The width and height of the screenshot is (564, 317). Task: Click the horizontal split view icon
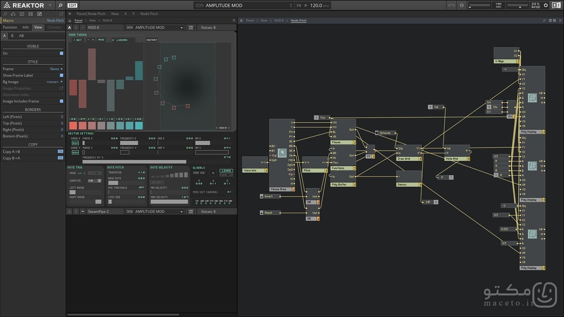pyautogui.click(x=550, y=21)
